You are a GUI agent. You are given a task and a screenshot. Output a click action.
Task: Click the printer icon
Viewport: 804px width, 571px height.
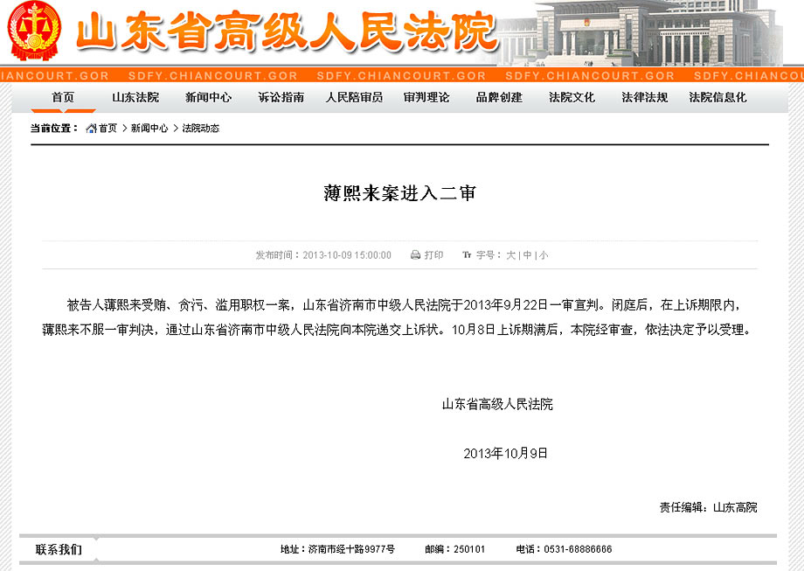tap(415, 255)
